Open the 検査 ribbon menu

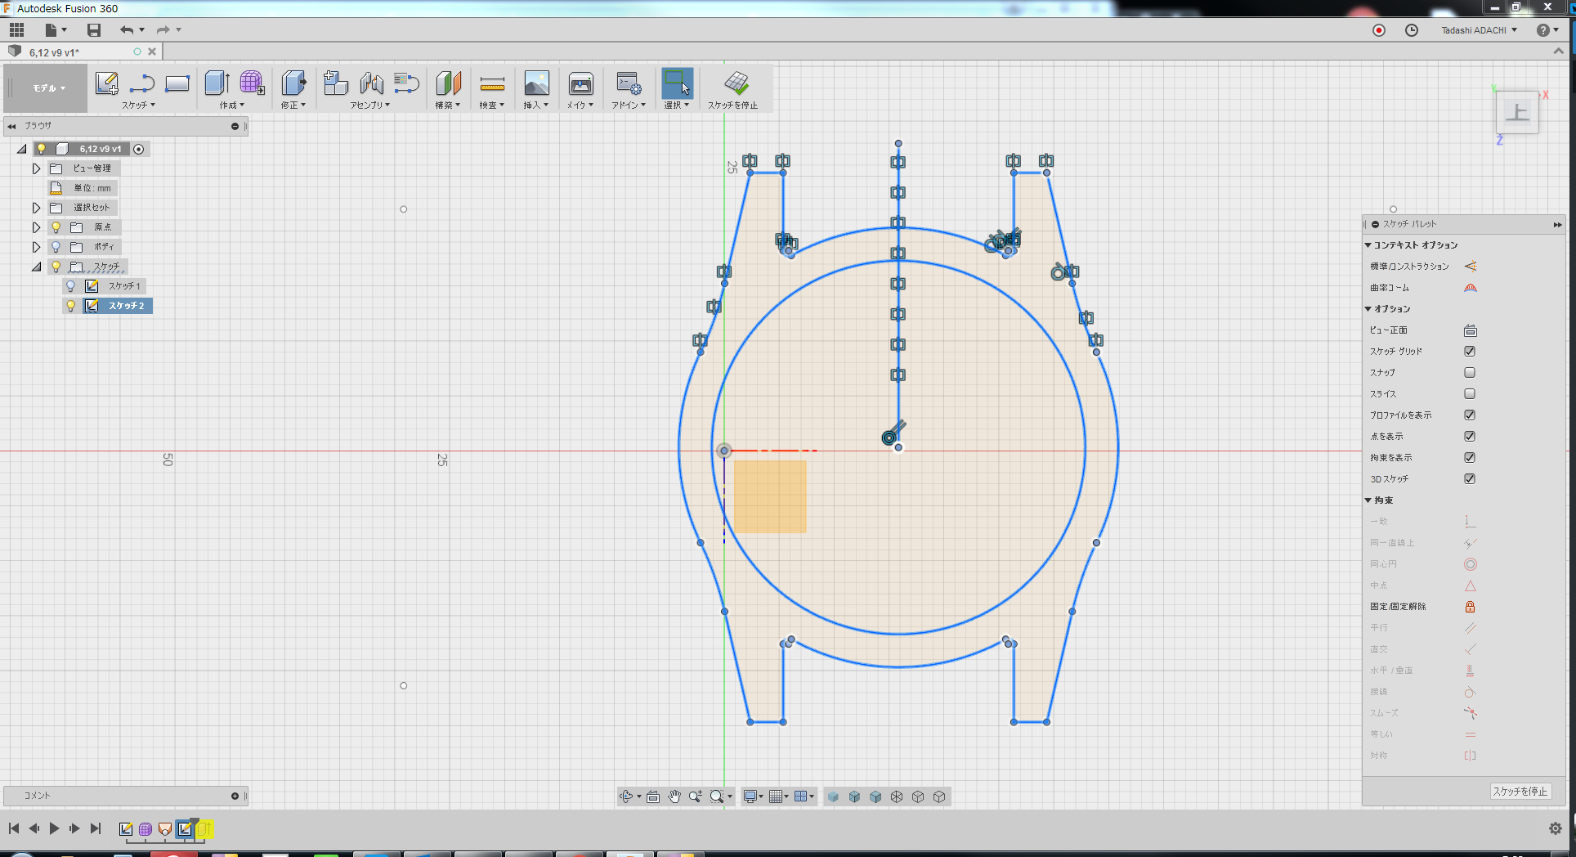coord(492,105)
